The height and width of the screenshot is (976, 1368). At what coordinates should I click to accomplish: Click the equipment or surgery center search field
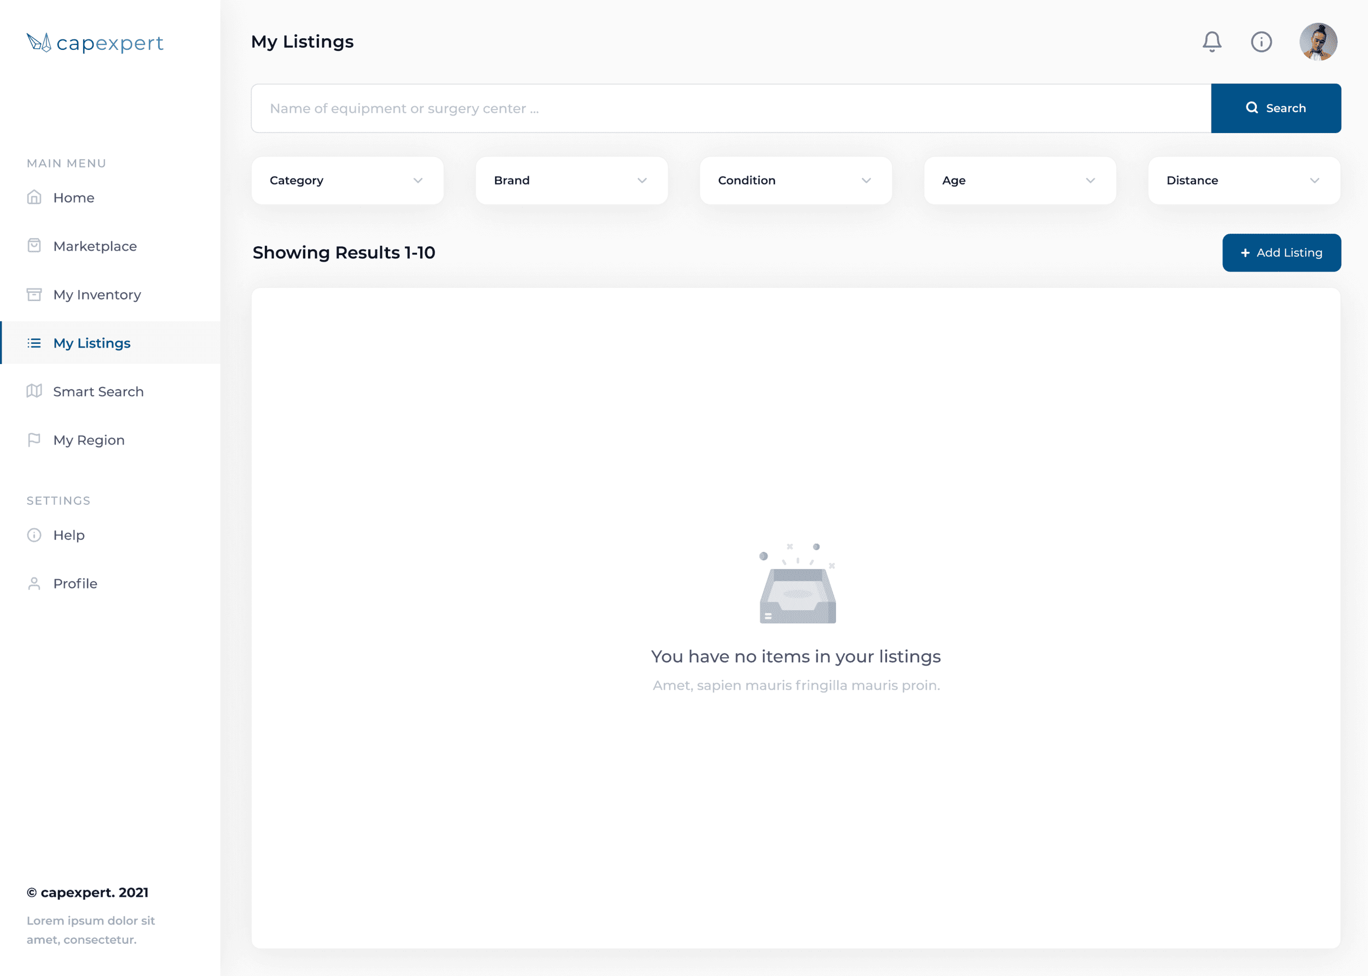pos(730,108)
